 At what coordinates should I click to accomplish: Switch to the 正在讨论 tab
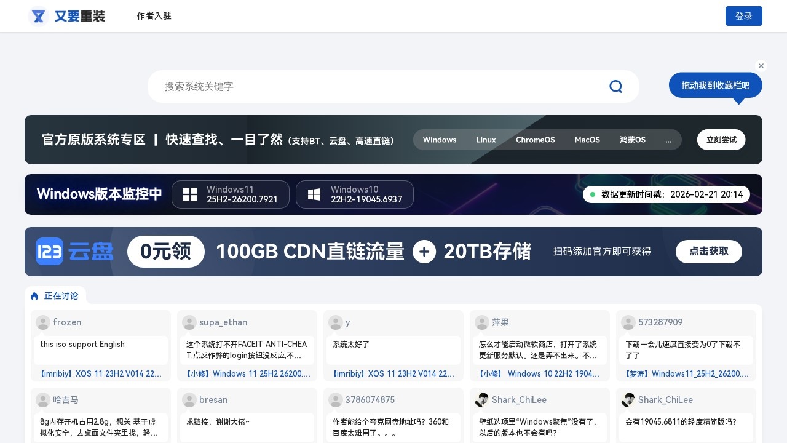(61, 296)
